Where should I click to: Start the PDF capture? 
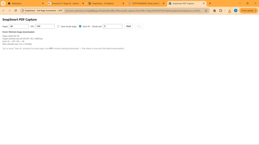pos(129,26)
